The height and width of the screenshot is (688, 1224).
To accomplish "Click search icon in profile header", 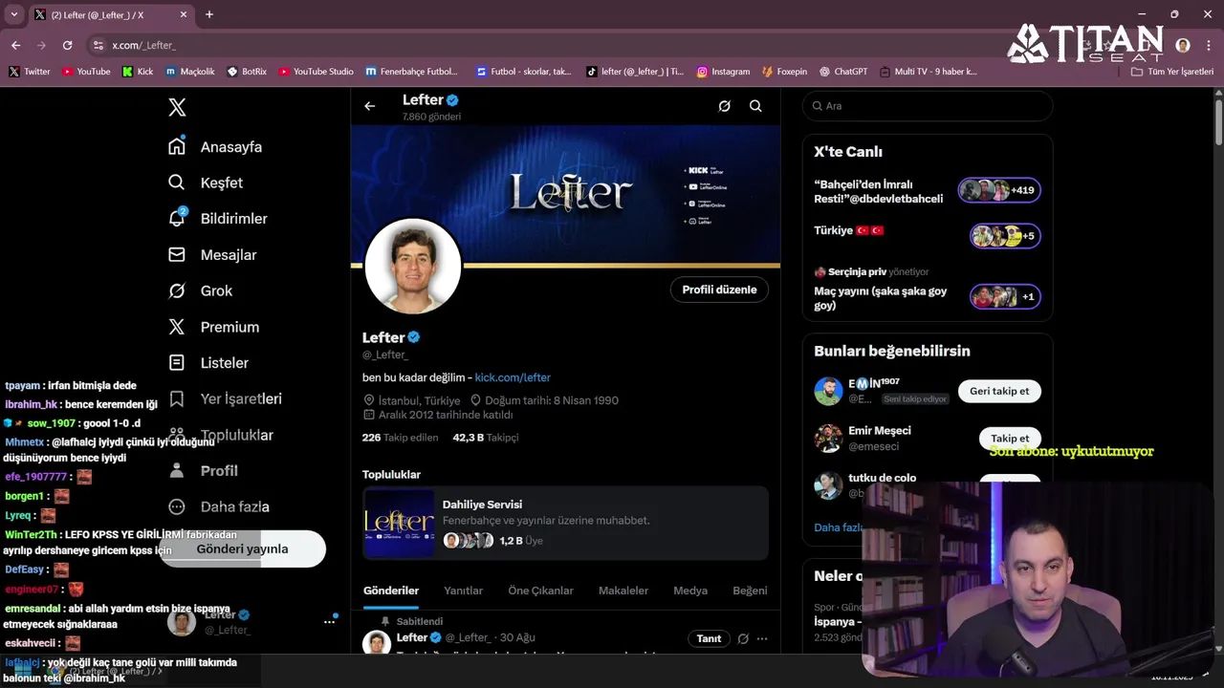I will point(755,106).
